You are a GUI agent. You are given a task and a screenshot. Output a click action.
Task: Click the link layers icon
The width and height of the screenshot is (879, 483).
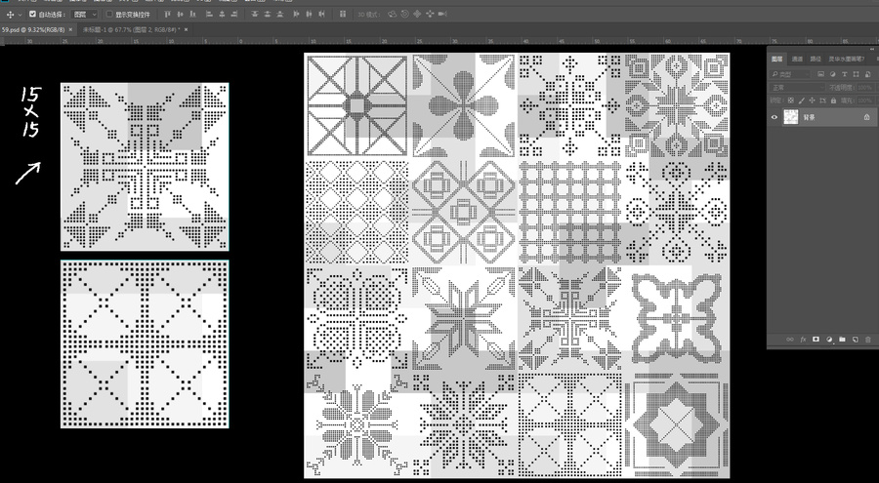point(790,339)
